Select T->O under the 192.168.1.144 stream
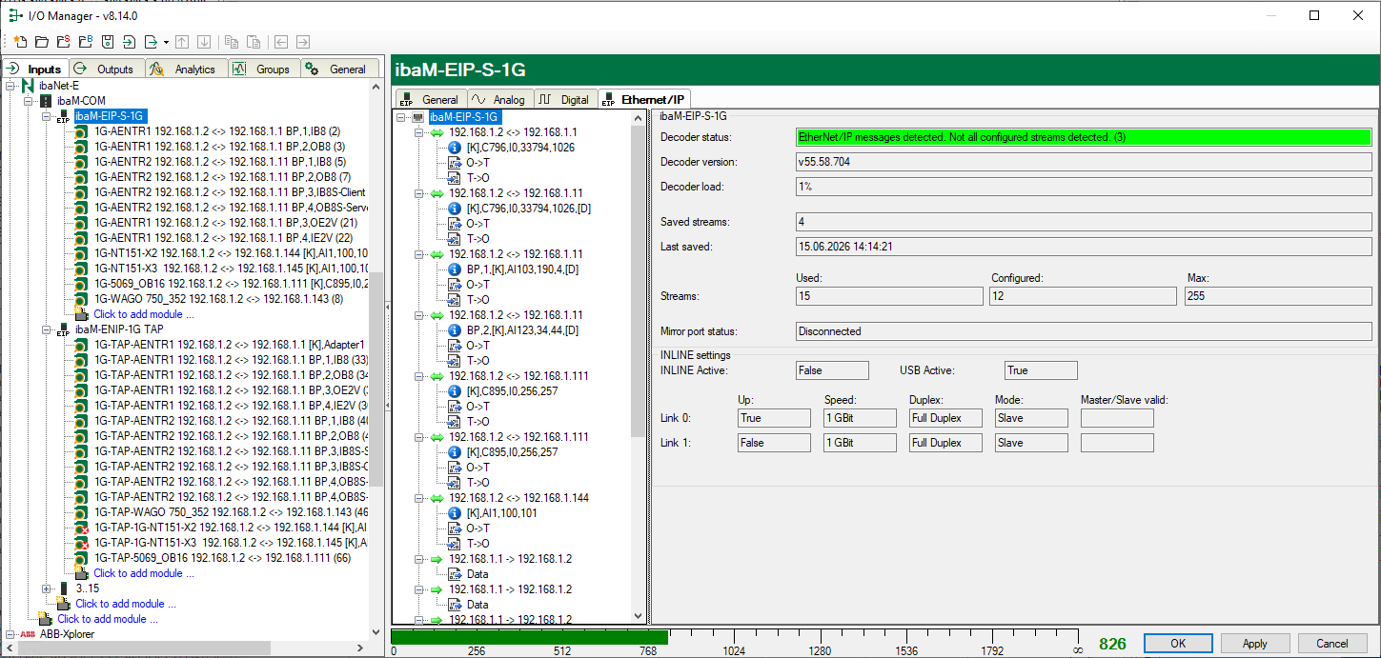The image size is (1381, 658). 477,544
